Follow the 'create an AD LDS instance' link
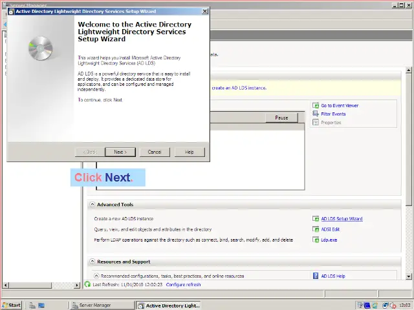414x310 pixels. [x=239, y=88]
